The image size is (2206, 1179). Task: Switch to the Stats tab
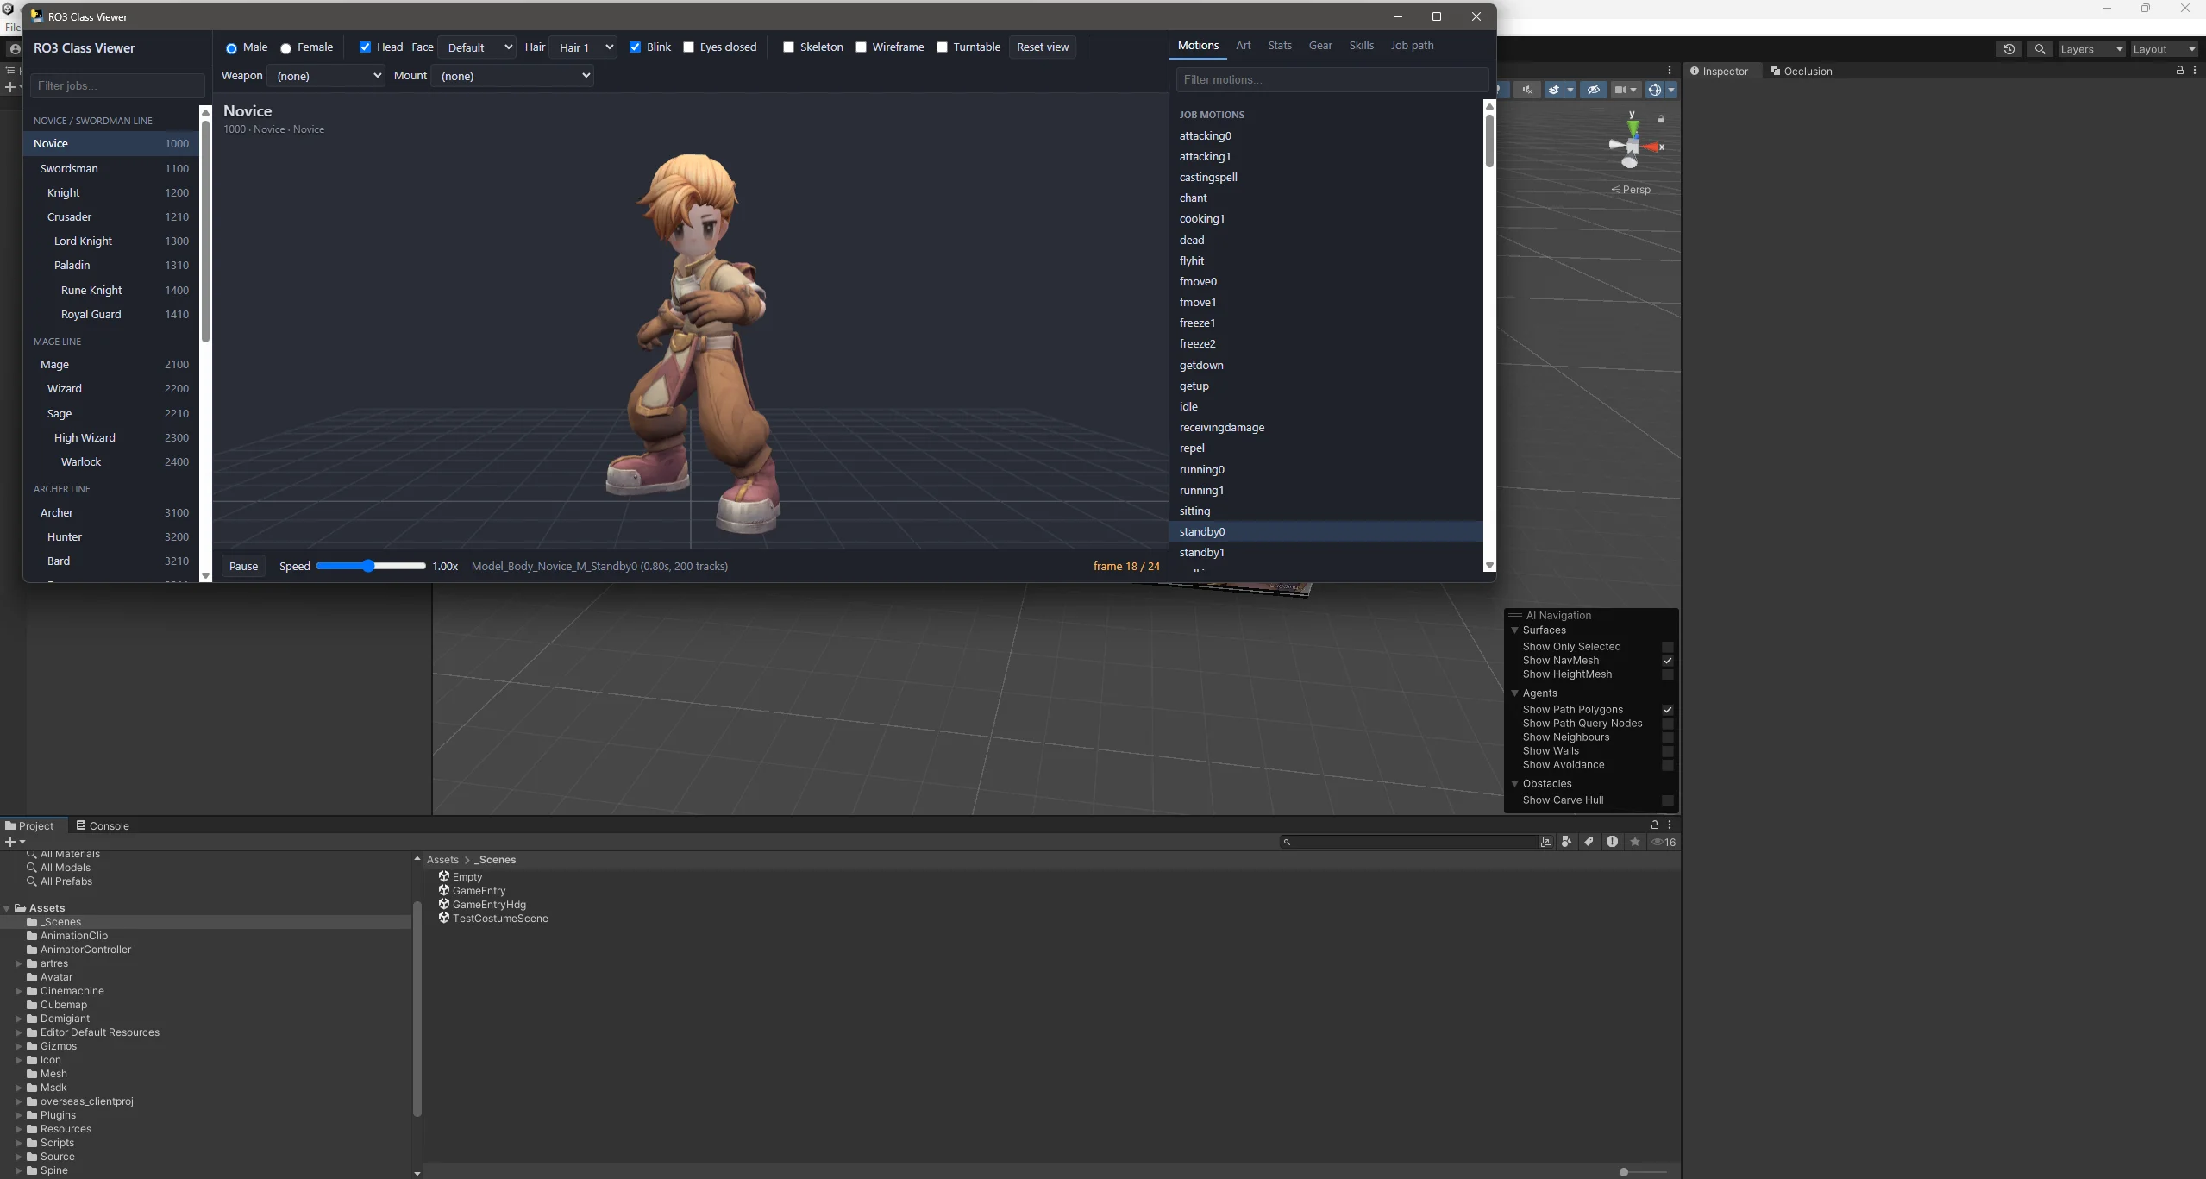click(1280, 46)
